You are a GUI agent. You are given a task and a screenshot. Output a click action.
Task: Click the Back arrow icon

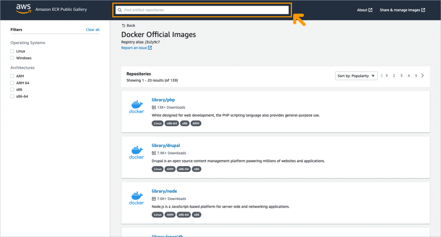(x=124, y=25)
